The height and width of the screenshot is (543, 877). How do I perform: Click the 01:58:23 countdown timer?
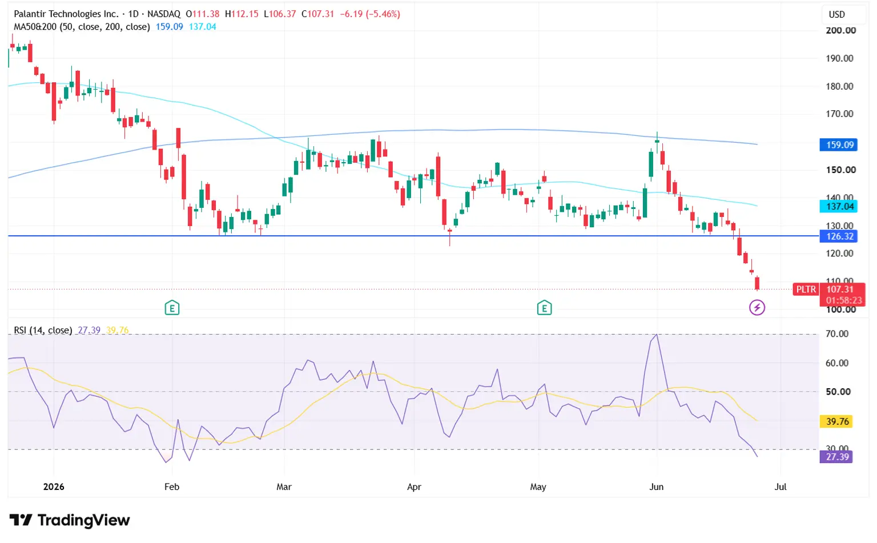tap(844, 300)
